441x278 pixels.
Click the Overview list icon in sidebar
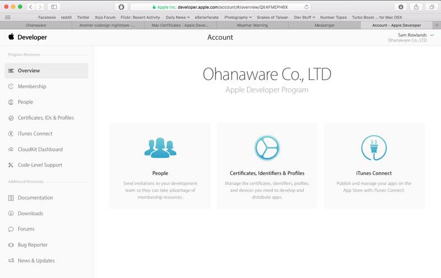click(10, 71)
